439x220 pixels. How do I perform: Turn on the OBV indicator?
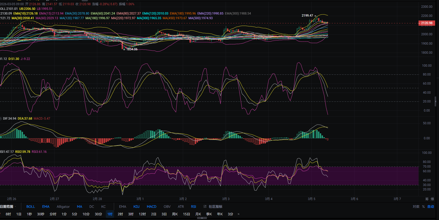tap(167, 207)
